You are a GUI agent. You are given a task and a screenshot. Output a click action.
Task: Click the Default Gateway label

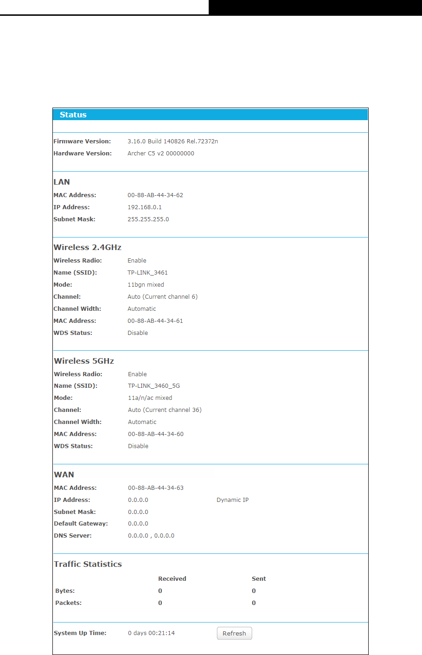tap(81, 524)
